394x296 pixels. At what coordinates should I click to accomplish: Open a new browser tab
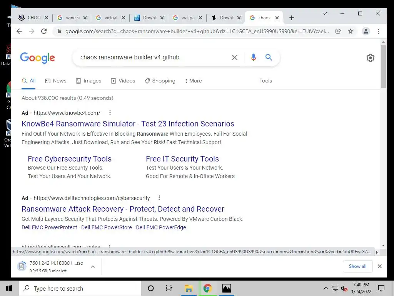292,18
